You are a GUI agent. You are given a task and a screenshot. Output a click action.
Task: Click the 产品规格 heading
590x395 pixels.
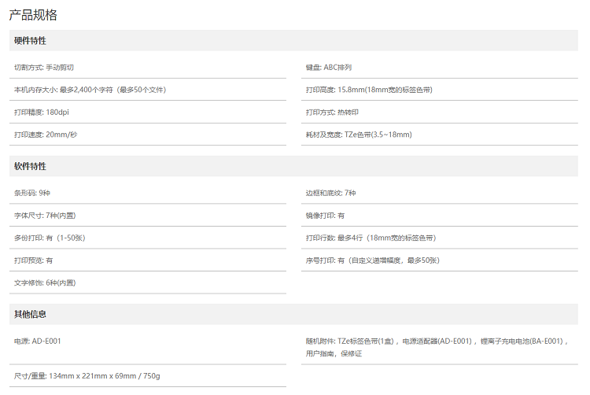coord(33,15)
